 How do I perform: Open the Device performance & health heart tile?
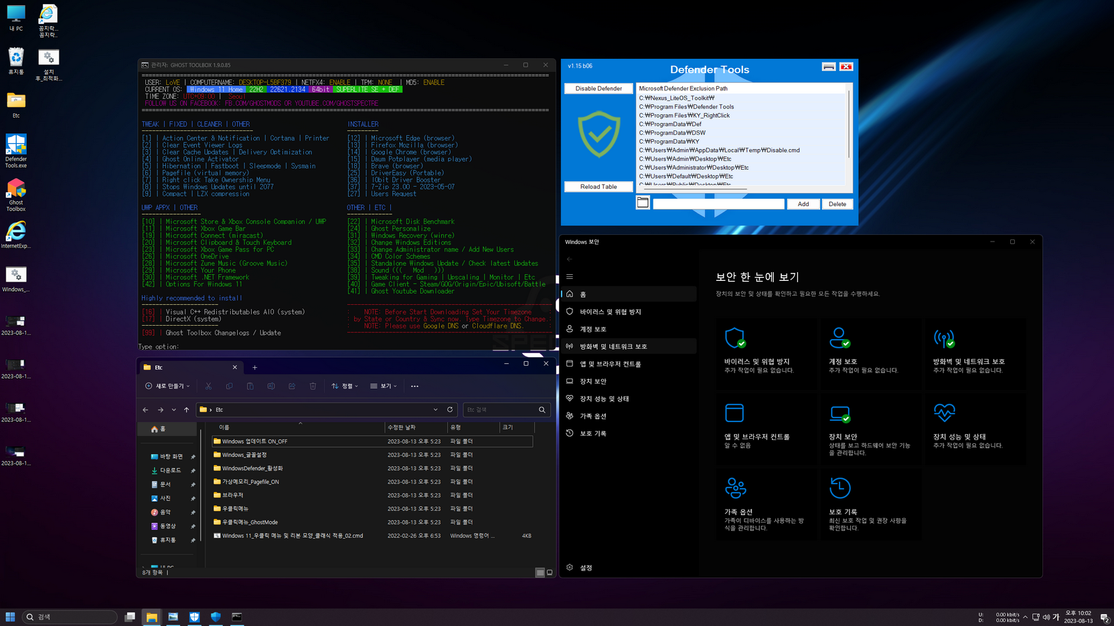coord(944,413)
